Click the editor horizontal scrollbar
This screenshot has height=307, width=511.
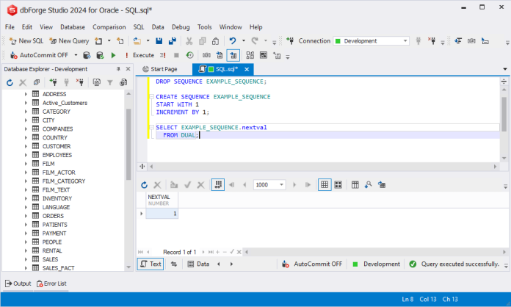pyautogui.click(x=323, y=167)
